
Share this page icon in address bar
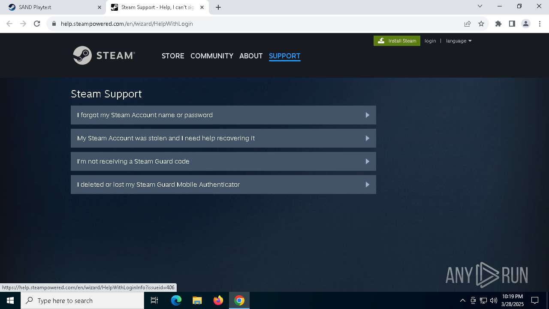click(x=468, y=24)
